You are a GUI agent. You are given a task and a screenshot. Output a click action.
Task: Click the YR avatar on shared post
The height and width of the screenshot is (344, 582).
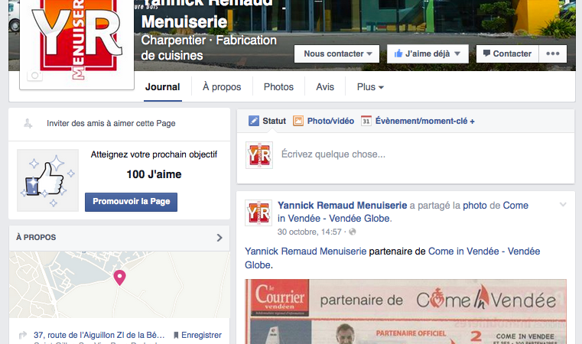point(258,213)
